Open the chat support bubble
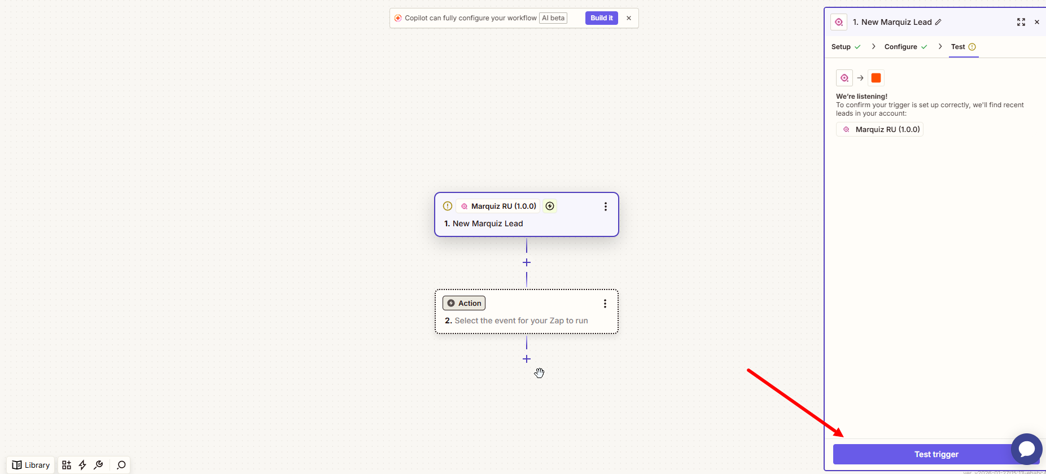The width and height of the screenshot is (1046, 474). point(1026,449)
